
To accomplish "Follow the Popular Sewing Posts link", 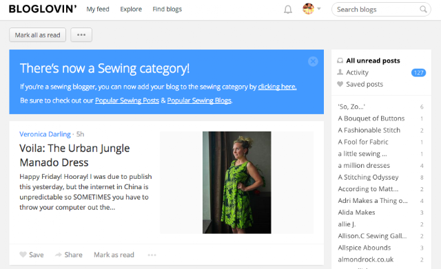I will click(127, 100).
